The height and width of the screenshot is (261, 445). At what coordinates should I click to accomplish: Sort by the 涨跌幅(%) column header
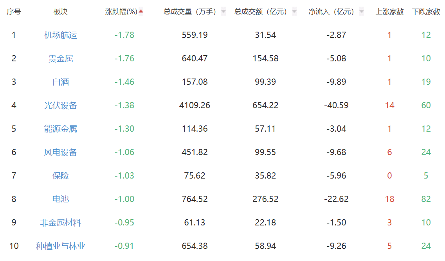[x=121, y=12]
